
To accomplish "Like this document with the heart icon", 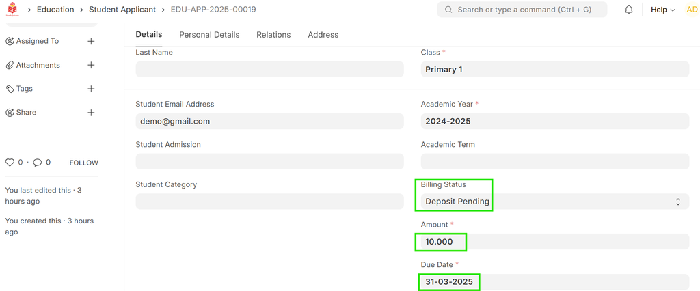I will coord(10,163).
